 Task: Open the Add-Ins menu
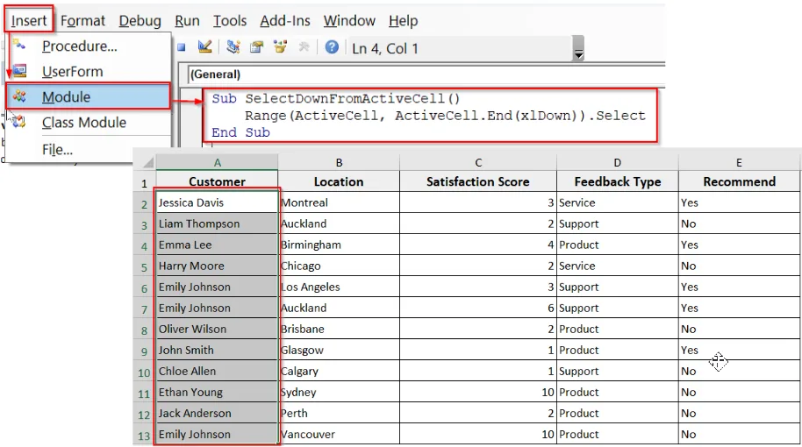(x=285, y=20)
